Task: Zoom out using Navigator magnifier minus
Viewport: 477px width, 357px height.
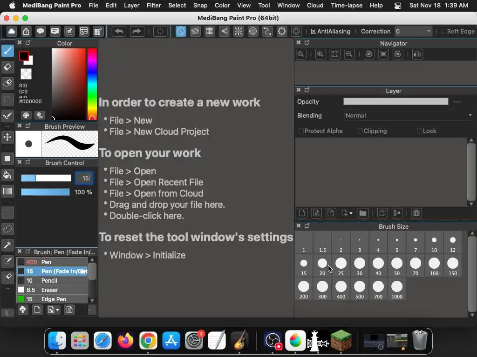Action: (349, 54)
